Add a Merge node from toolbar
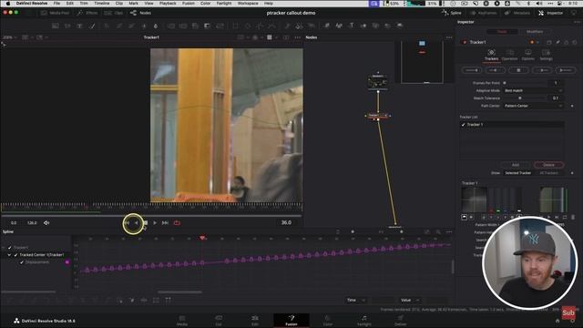583x328 pixels. click(x=171, y=26)
